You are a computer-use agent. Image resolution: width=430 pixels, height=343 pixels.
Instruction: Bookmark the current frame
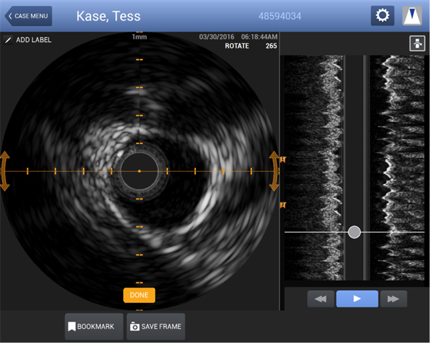(94, 326)
